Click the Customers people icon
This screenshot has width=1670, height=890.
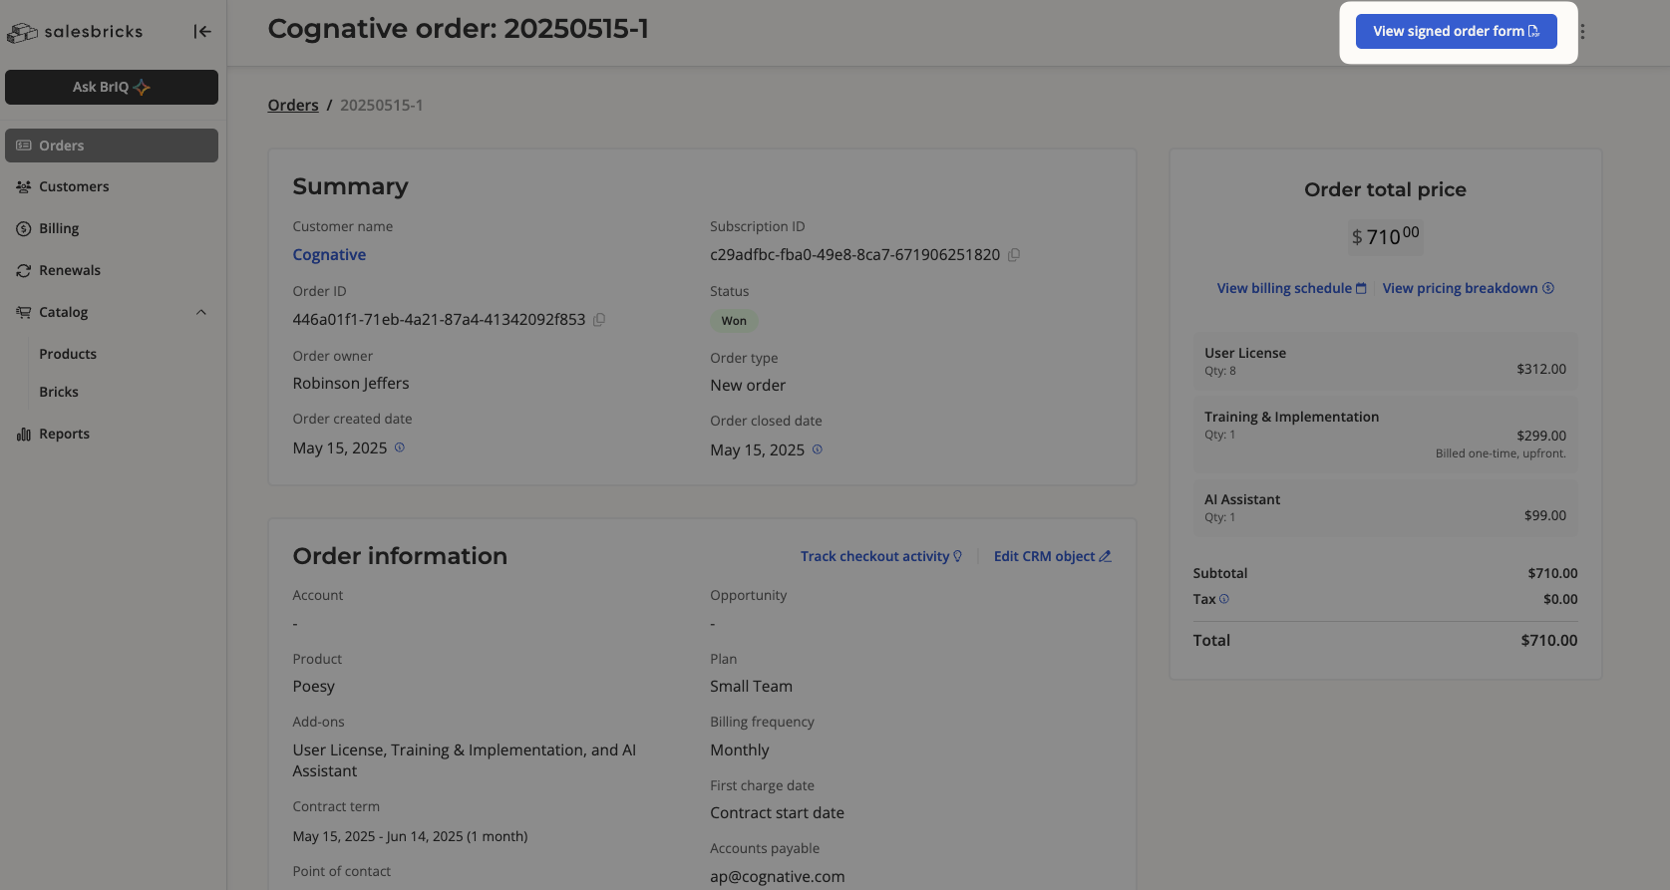[24, 186]
